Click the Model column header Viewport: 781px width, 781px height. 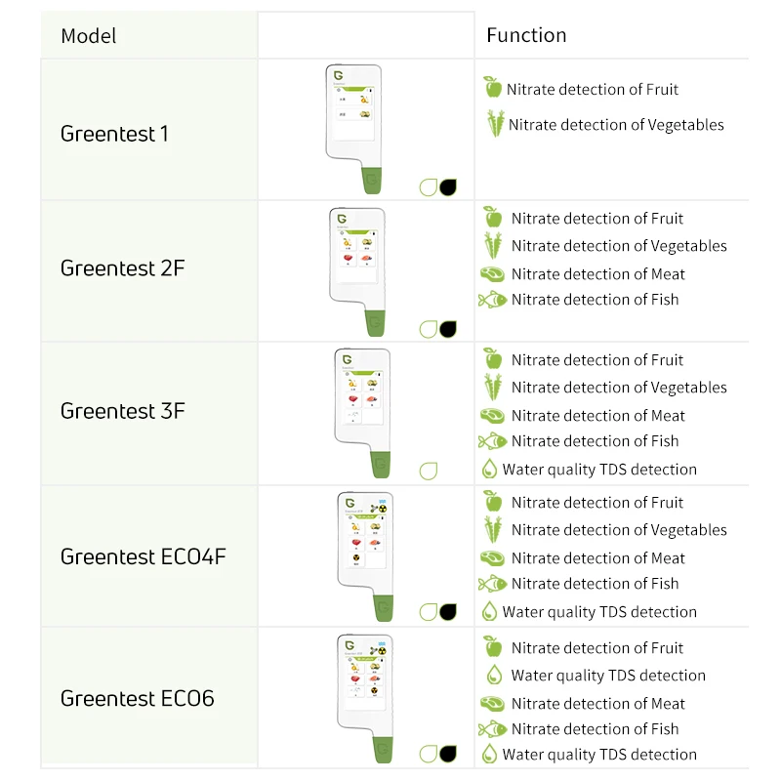pos(88,36)
